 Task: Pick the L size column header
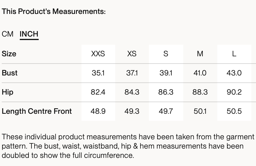point(234,54)
